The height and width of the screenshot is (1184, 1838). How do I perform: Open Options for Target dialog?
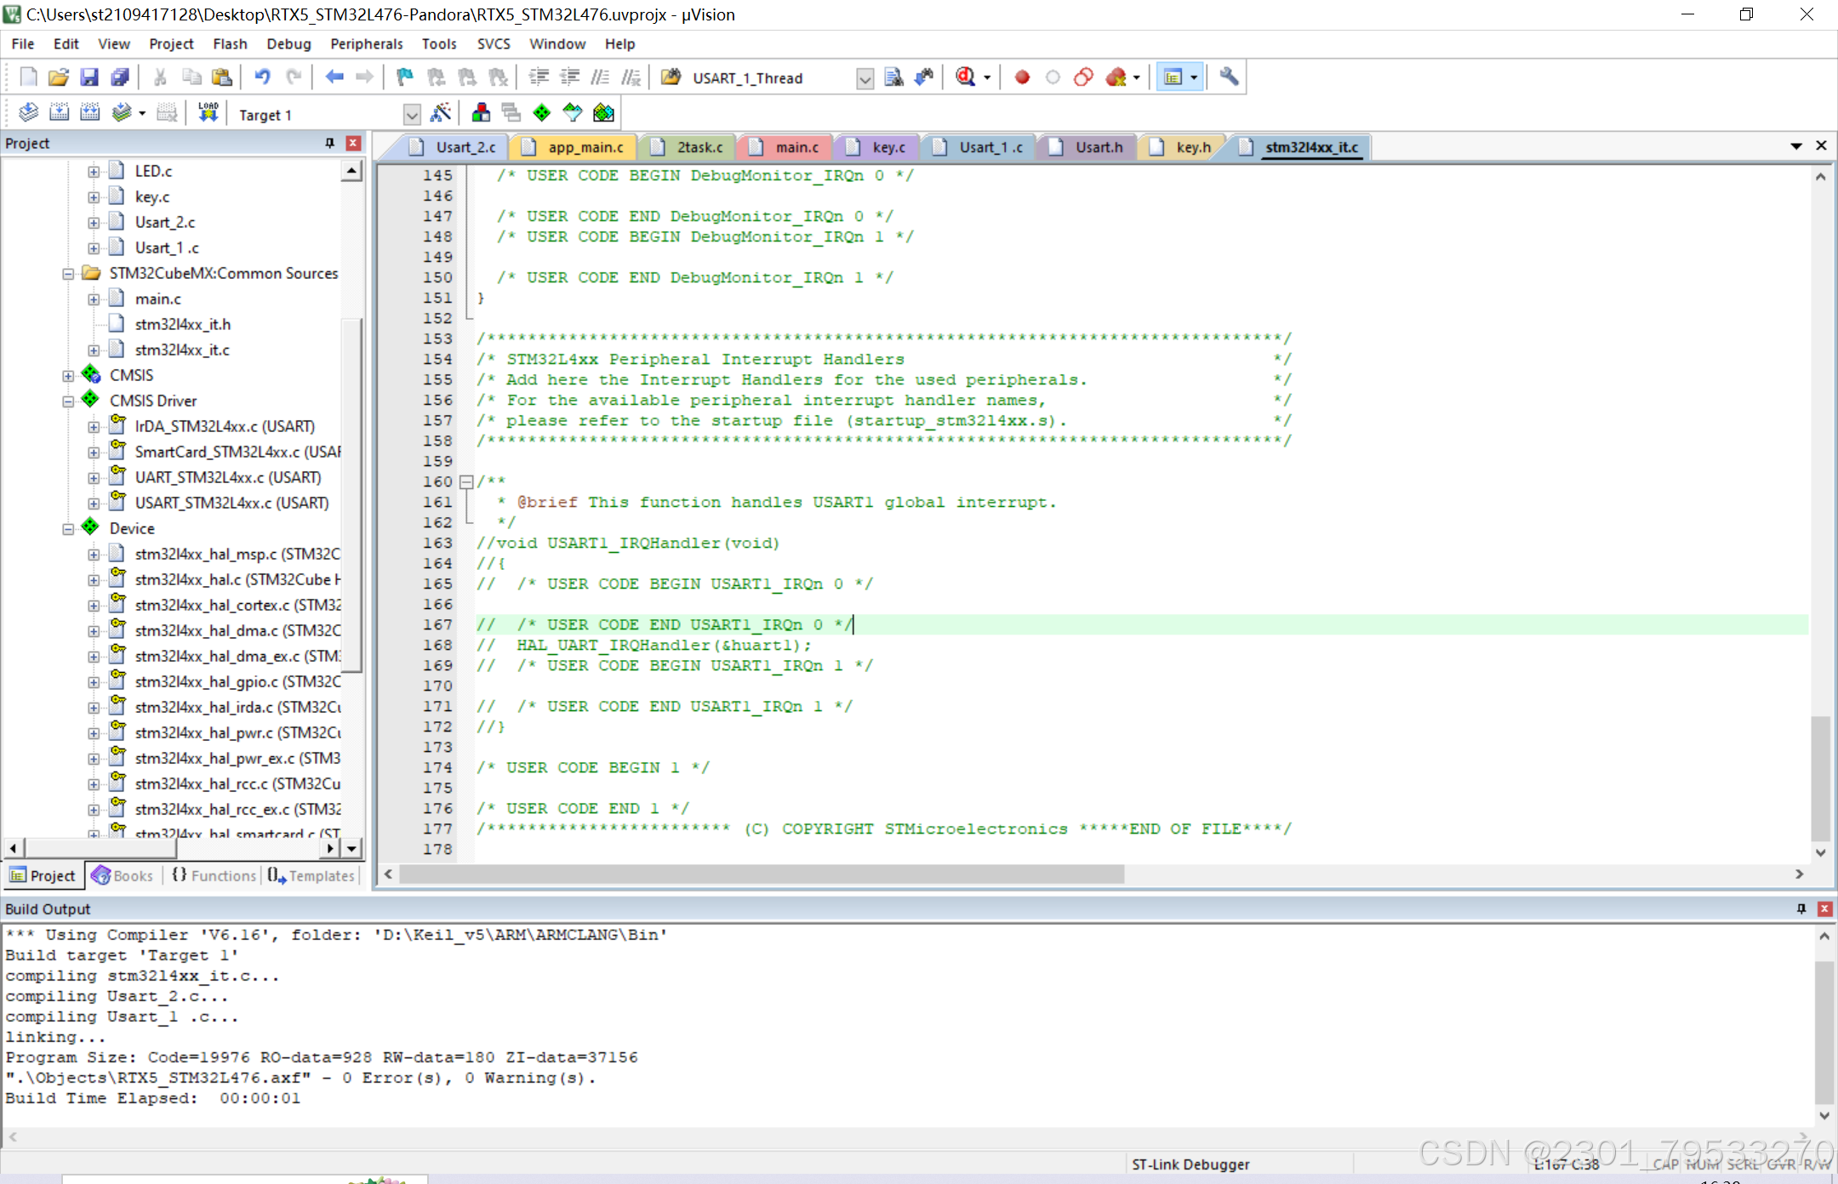point(442,111)
